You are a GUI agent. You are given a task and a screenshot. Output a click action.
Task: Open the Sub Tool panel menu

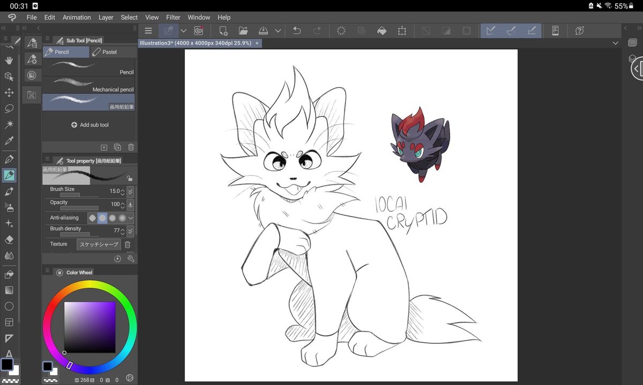click(47, 40)
